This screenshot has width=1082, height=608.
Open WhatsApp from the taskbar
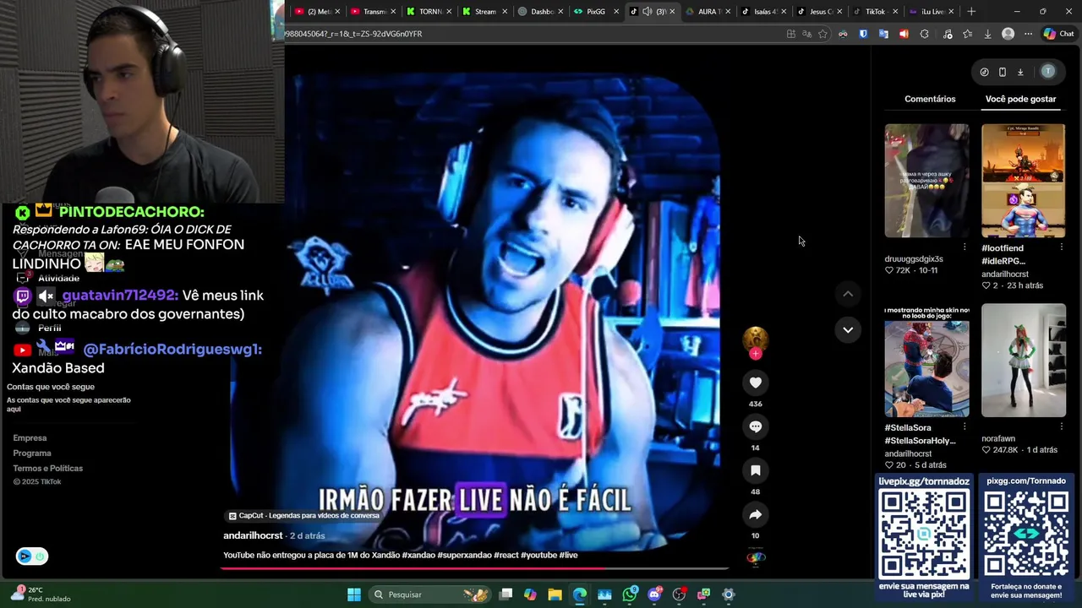[630, 594]
